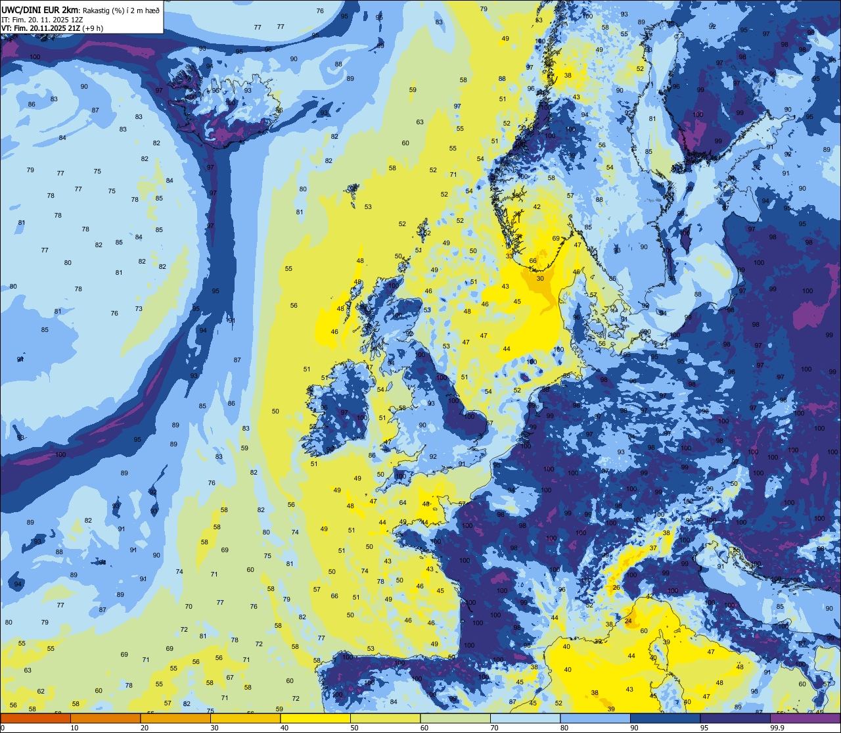Image resolution: width=841 pixels, height=733 pixels.
Task: Click the 20–30 legend color segment
Action: coord(175,718)
